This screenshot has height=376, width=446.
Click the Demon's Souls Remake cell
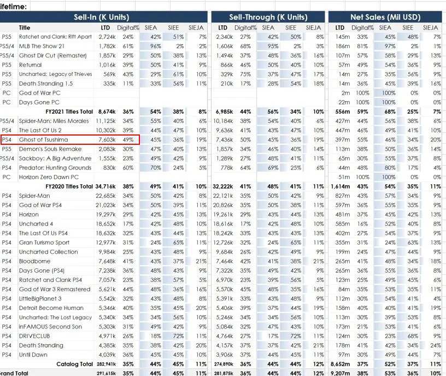coord(50,149)
